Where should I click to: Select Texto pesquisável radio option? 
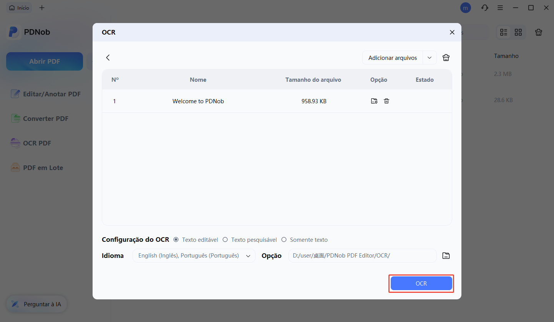(x=226, y=240)
